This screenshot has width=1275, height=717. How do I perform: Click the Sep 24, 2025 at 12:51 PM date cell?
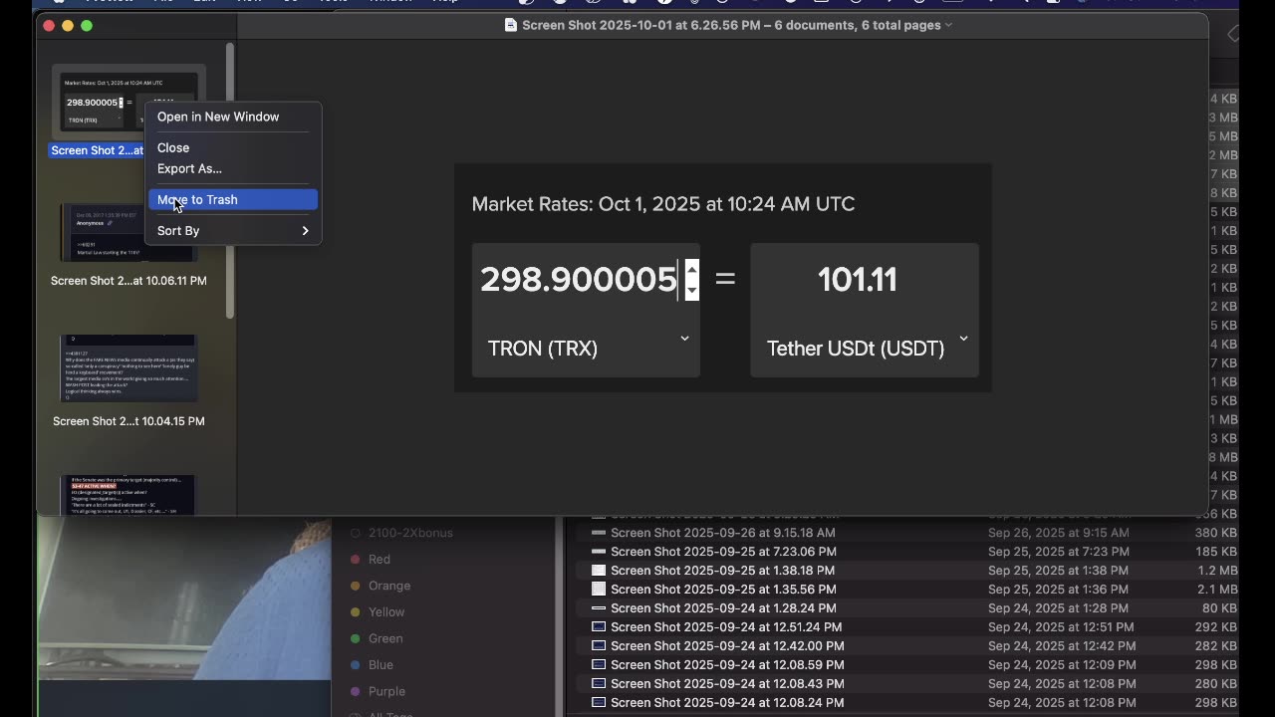tap(1061, 627)
